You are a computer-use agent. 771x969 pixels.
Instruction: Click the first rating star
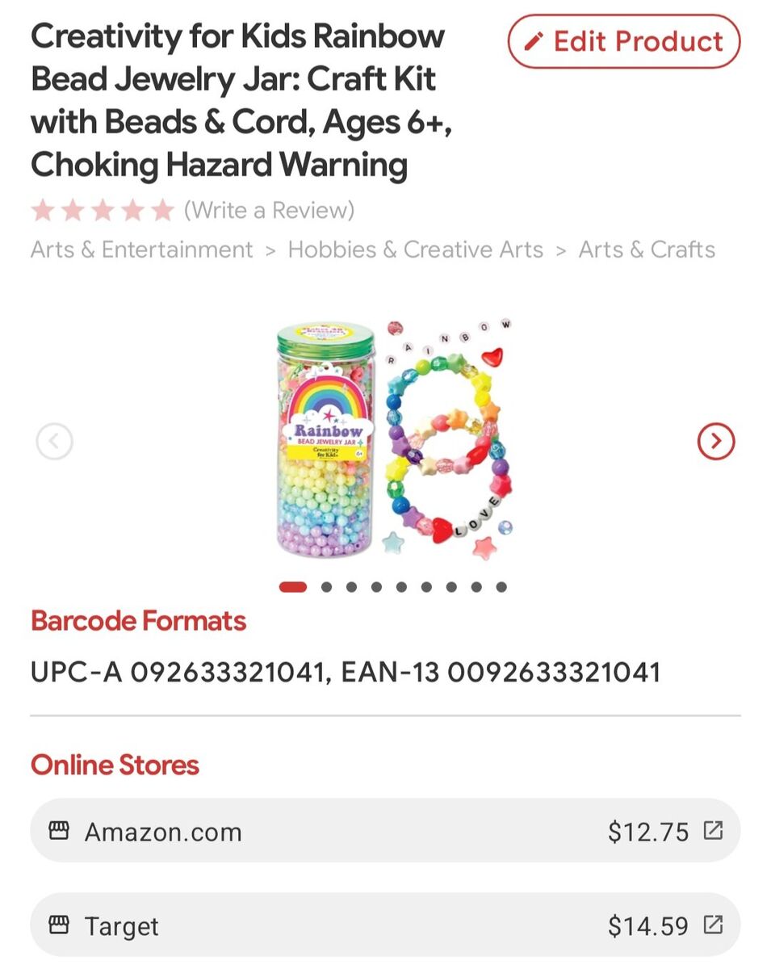[43, 211]
